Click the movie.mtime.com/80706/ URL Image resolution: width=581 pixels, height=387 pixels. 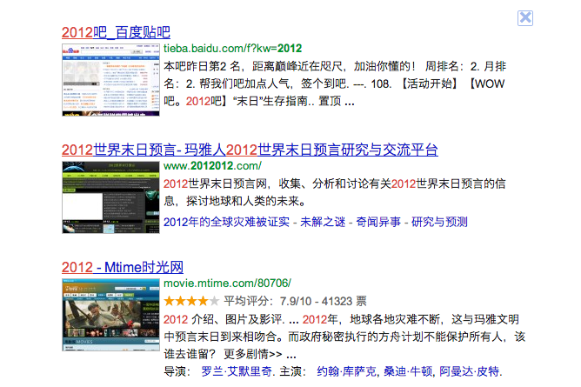pos(227,284)
